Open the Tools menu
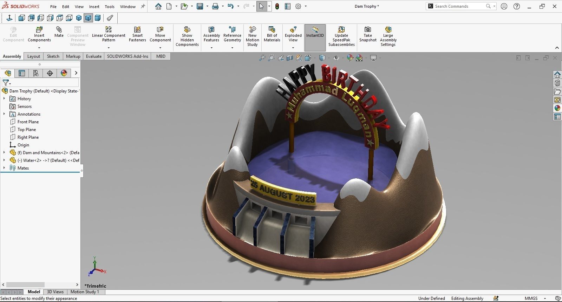This screenshot has height=302, width=562. pyautogui.click(x=110, y=6)
